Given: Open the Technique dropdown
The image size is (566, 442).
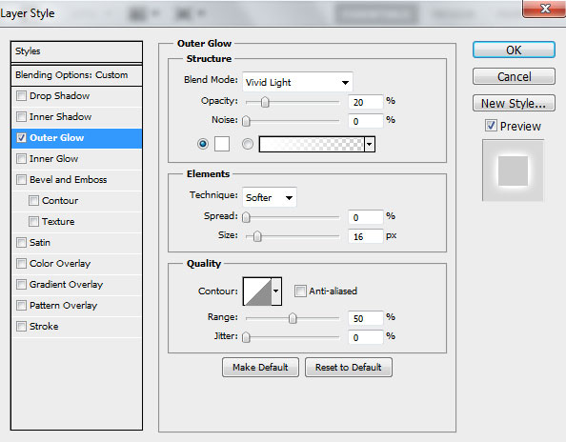Looking at the screenshot, I should click(270, 197).
